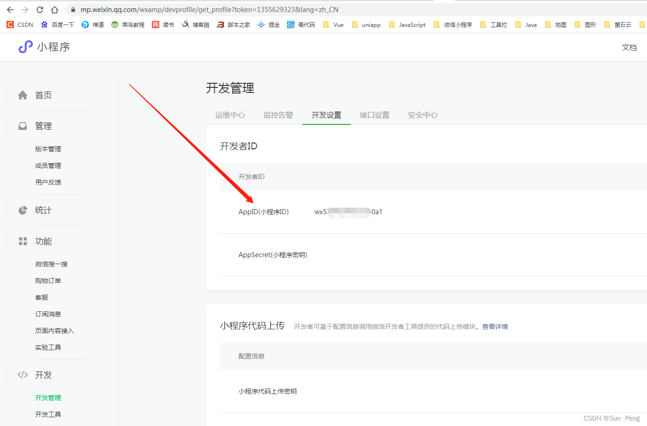Click the browser forward arrow
The width and height of the screenshot is (647, 426).
[x=25, y=10]
